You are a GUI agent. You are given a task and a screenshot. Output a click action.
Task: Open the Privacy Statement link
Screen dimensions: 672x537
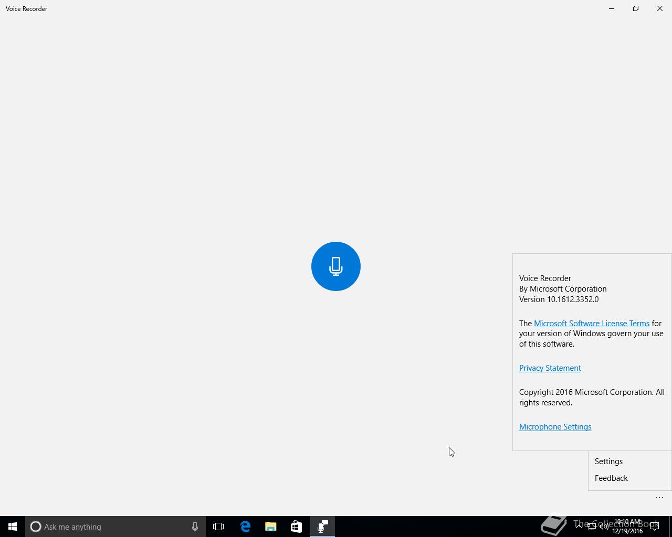coord(550,368)
